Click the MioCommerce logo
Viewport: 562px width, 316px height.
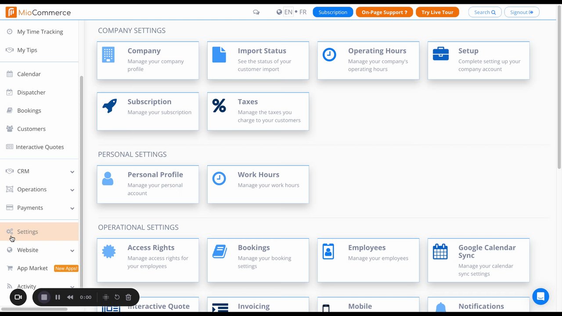click(38, 12)
